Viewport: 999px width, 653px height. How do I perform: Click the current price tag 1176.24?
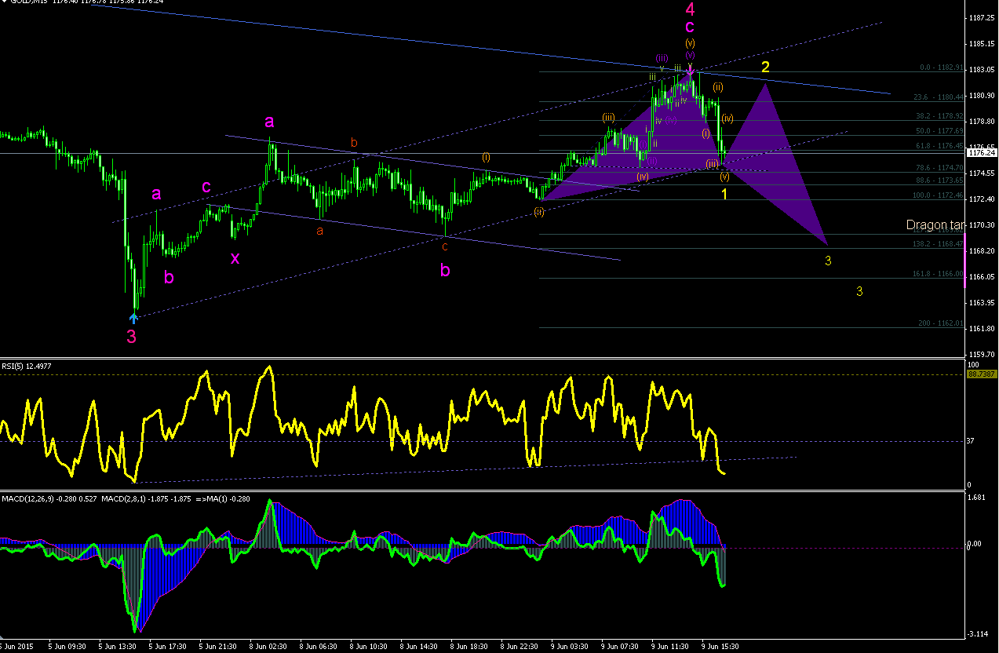[x=982, y=153]
